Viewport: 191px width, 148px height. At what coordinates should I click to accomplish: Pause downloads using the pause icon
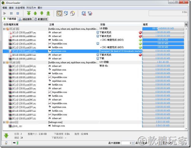[11, 13]
